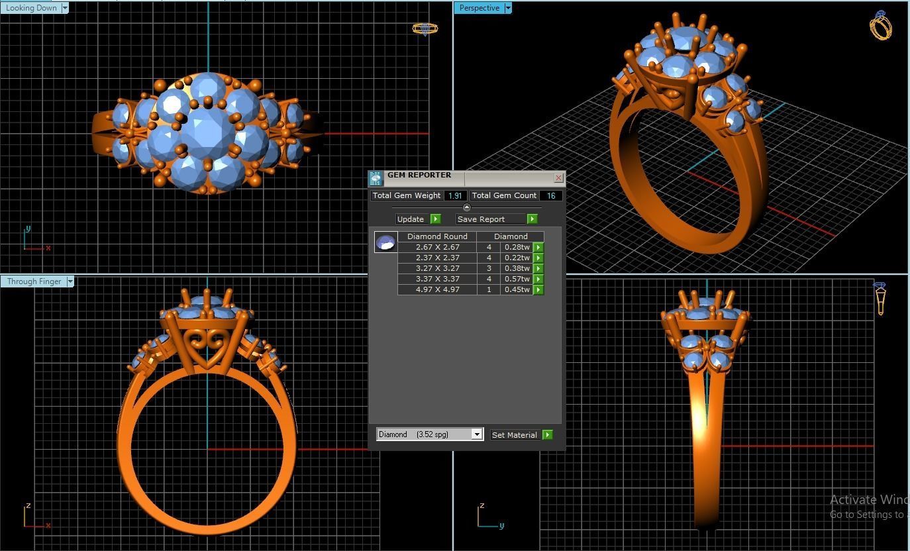Click the 0.45tw weight cell

coord(517,289)
